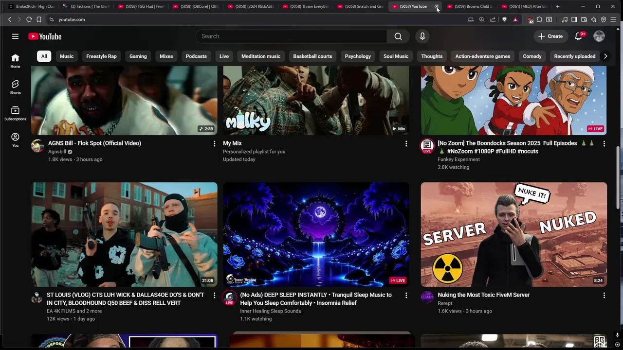623x350 pixels.
Task: Open more options for DEEP SLEEP stream
Action: point(406,295)
